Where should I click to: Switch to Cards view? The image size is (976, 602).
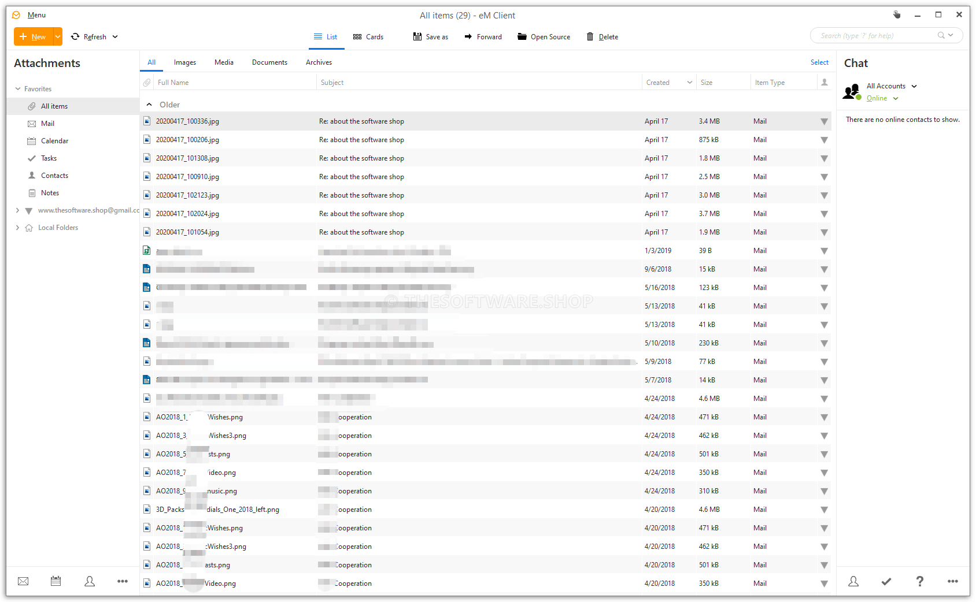368,36
